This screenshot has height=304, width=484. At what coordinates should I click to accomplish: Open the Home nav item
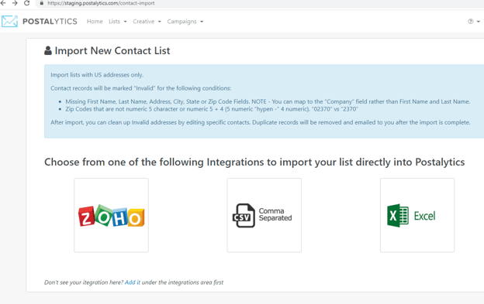coord(95,21)
